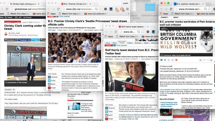Show hidden bookmarks overflow chevron in CBC window
The width and height of the screenshot is (215, 121).
pos(128,14)
